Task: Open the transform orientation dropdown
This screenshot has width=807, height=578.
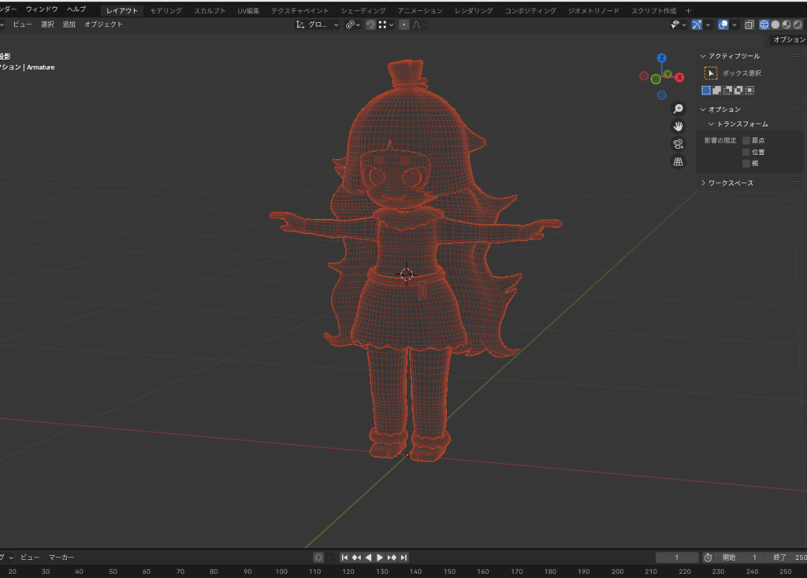Action: tap(318, 24)
